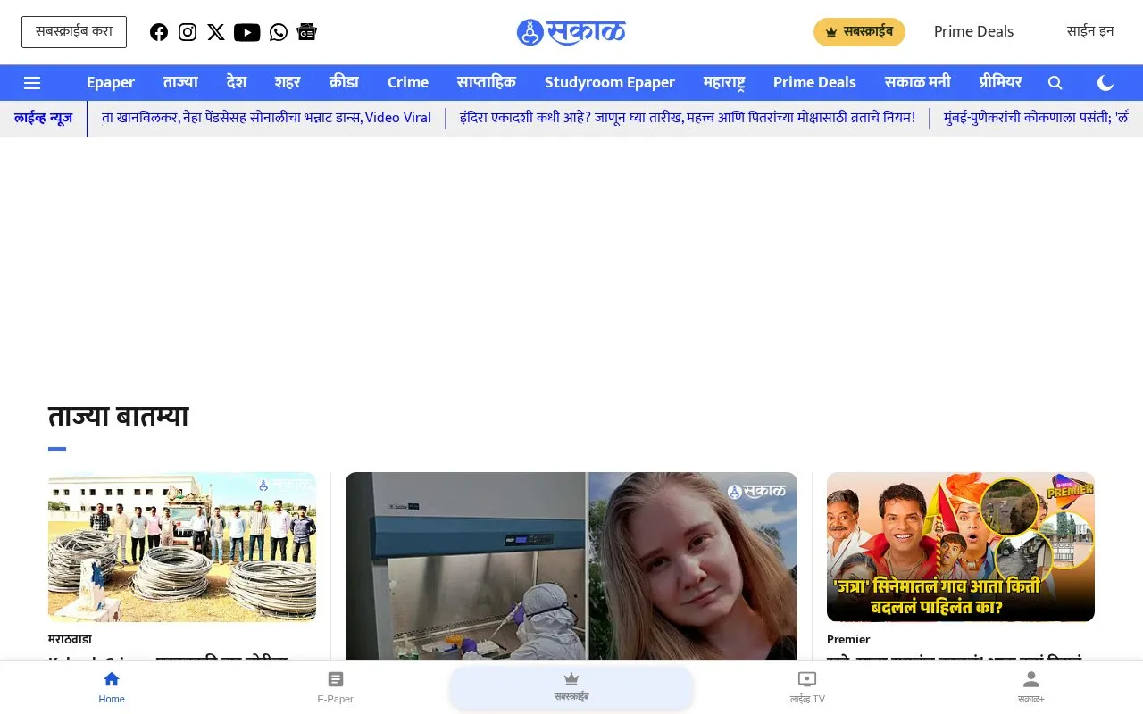Image resolution: width=1143 pixels, height=714 pixels.
Task: Click the yellow सबस्क्राईब crown button
Action: click(859, 32)
